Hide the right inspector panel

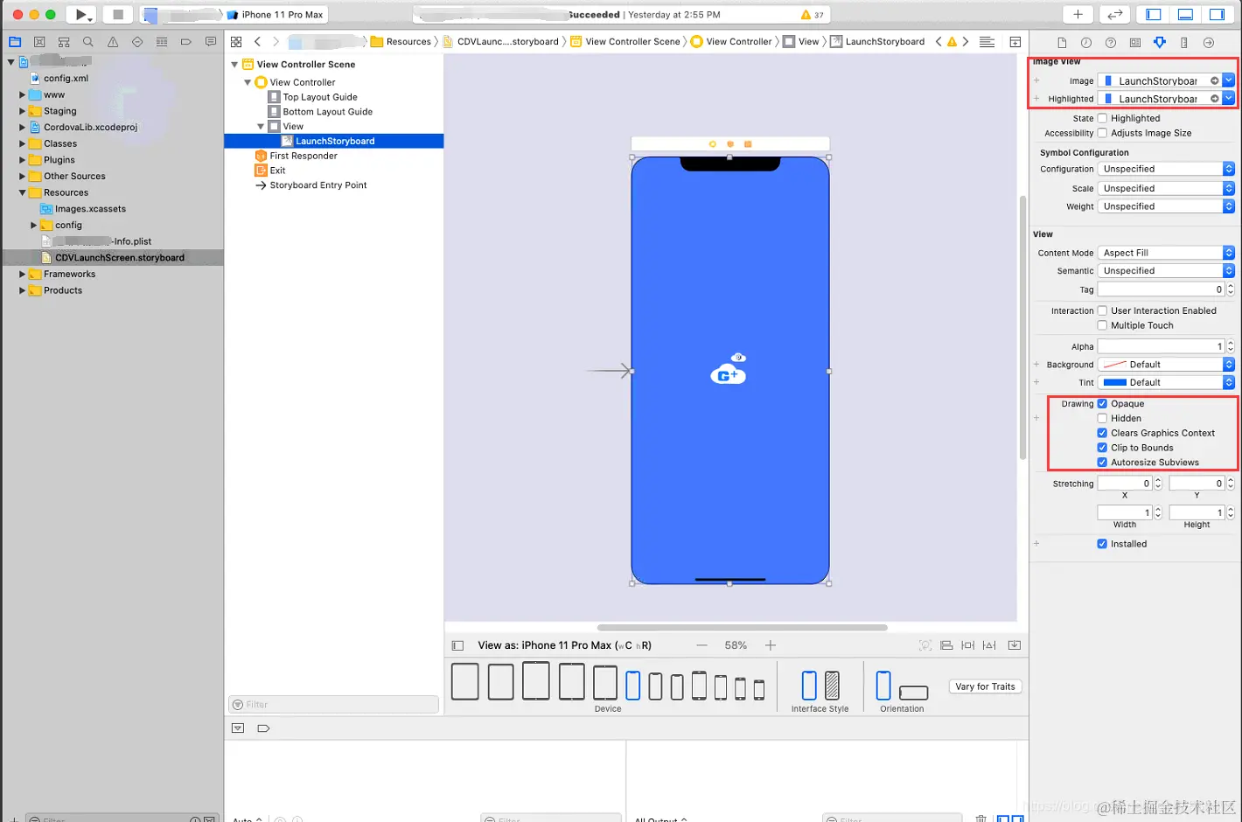click(1217, 14)
